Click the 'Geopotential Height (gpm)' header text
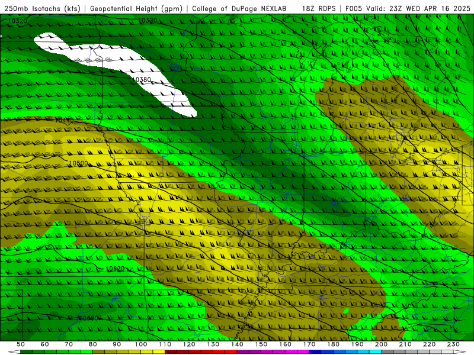Screen dimensions: 474x355 click(x=136, y=8)
